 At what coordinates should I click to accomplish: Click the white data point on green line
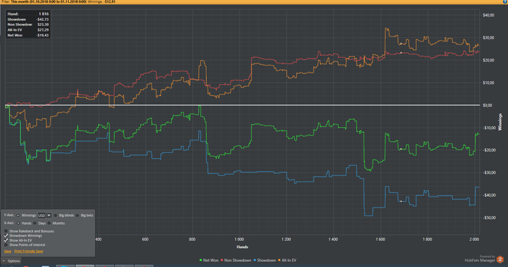[401, 149]
